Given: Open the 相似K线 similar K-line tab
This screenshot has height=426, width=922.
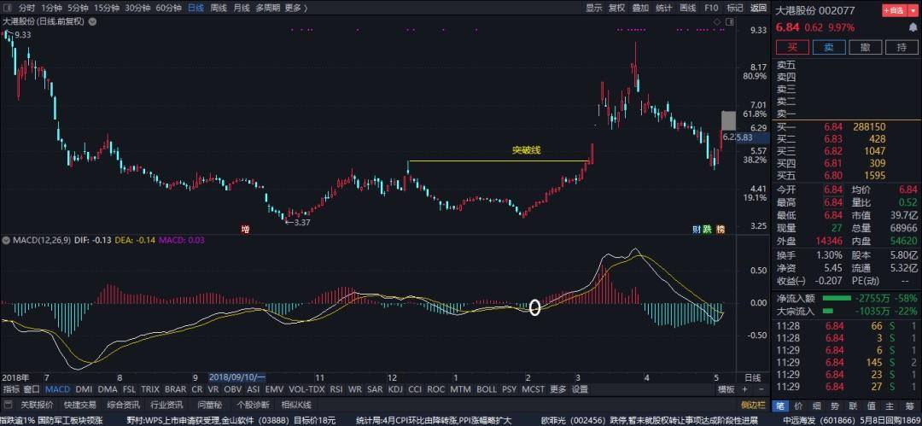Looking at the screenshot, I should (x=295, y=405).
